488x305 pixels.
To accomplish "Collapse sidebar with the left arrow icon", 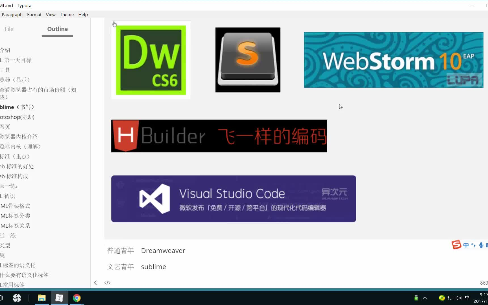I will (95, 283).
